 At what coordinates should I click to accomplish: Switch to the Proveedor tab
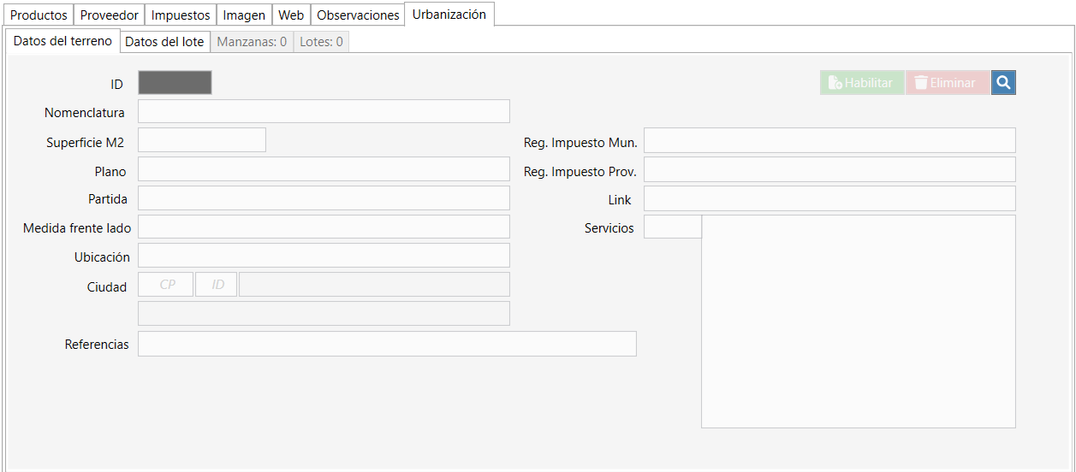pyautogui.click(x=109, y=15)
